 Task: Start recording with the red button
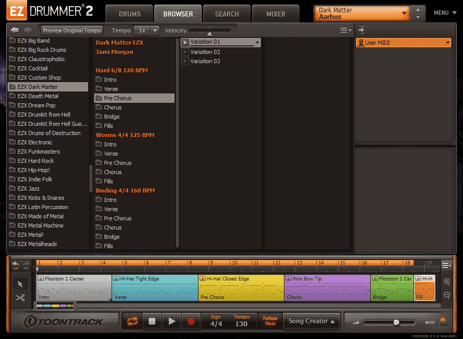point(191,321)
